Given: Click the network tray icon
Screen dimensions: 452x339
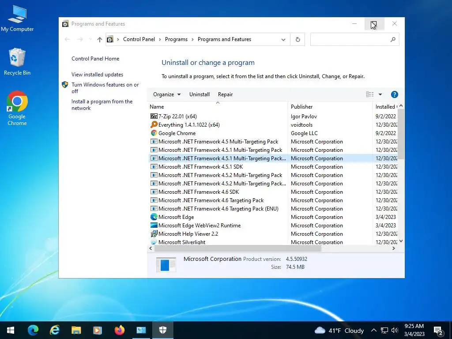Looking at the screenshot, I should coord(384,330).
